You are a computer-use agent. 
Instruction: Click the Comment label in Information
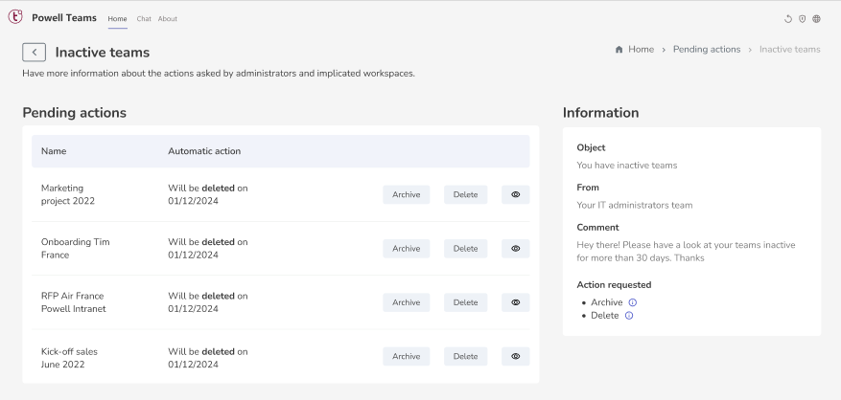(x=598, y=227)
